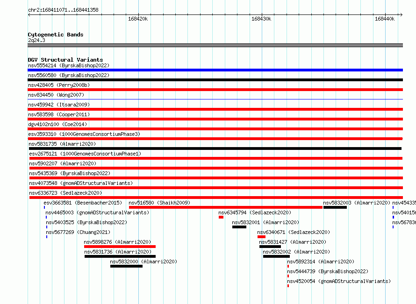Select nsv5831736 (Almarri2020) label
Viewport: 416px width, 304px height.
pos(118,252)
